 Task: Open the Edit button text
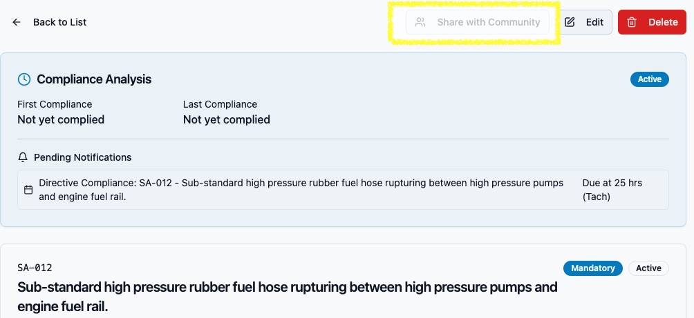[x=594, y=22]
